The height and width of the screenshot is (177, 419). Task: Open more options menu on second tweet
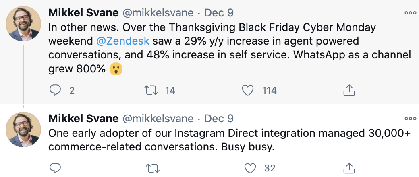(410, 119)
